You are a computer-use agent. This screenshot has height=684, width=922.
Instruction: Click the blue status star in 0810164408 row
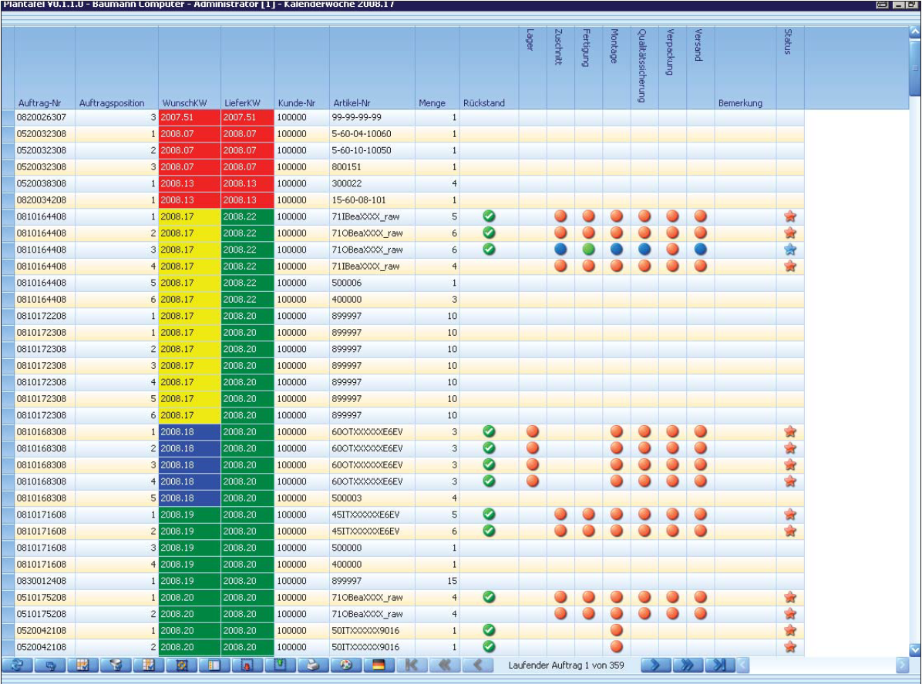click(x=789, y=249)
